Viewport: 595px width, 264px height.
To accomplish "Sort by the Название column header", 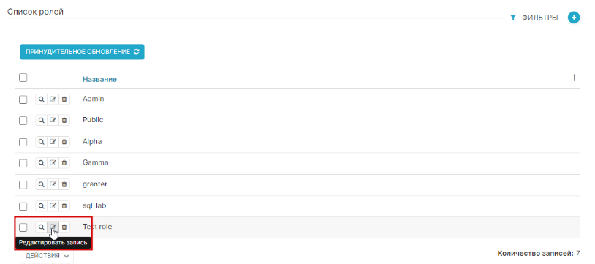I will pyautogui.click(x=99, y=80).
